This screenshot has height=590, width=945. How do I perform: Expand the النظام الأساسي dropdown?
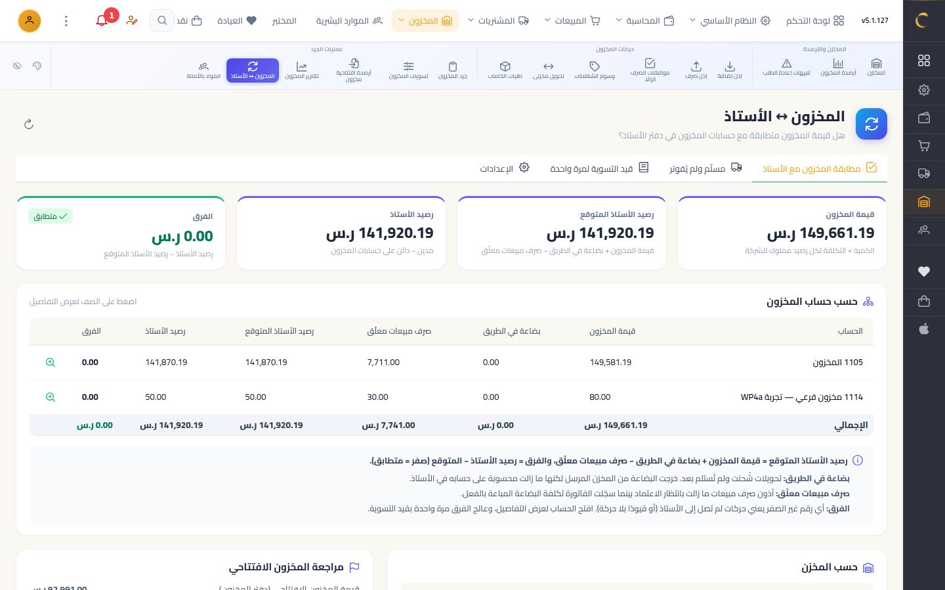729,21
